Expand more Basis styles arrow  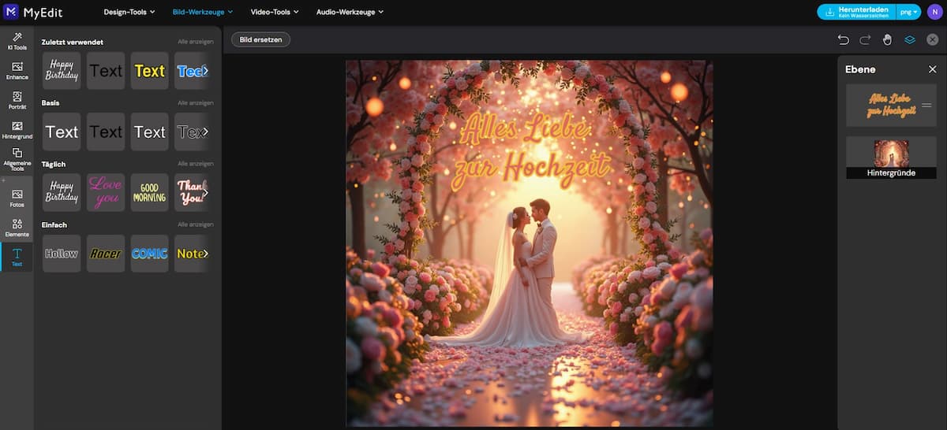coord(205,132)
